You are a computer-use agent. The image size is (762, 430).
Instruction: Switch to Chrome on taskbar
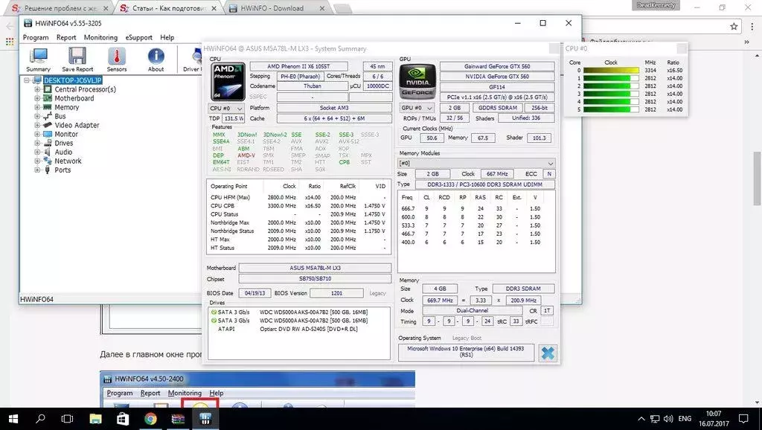point(150,419)
